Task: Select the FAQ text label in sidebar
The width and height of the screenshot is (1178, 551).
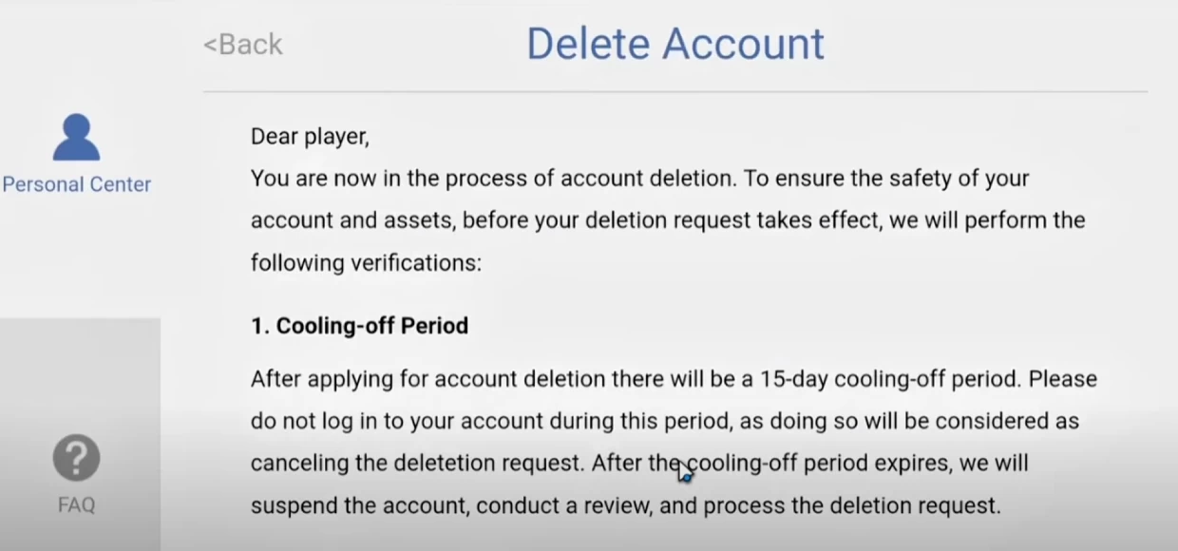Action: pyautogui.click(x=76, y=505)
